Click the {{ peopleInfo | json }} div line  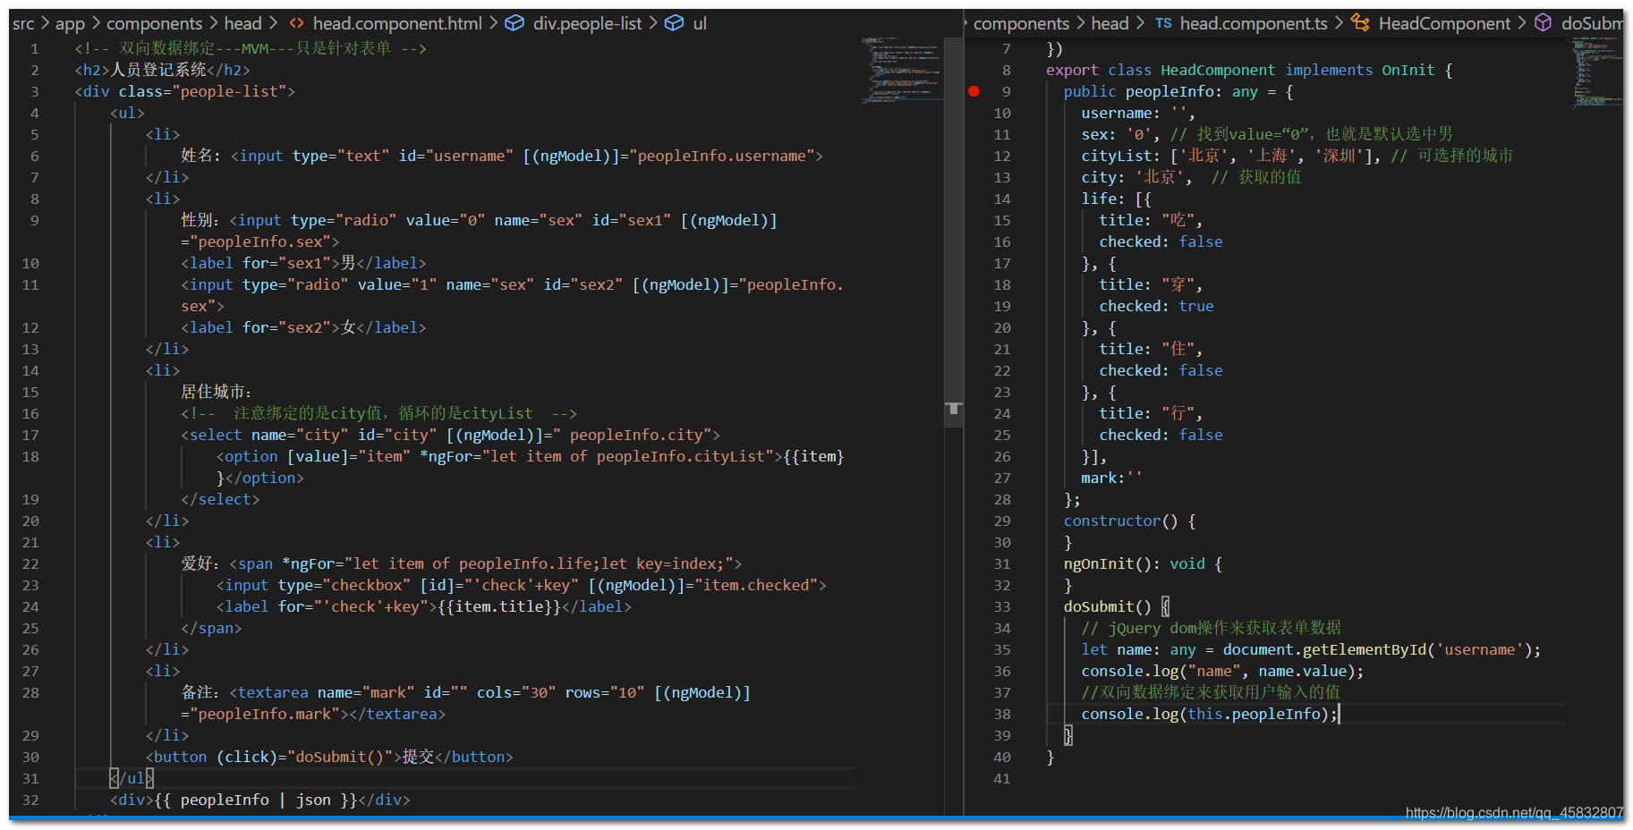tap(259, 800)
